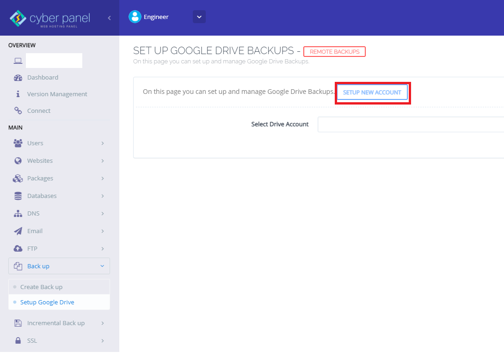Expand the SSL menu chevron
504x358 pixels.
103,340
